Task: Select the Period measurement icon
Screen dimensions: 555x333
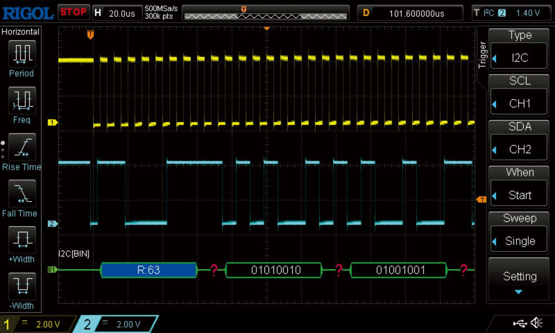Action: pos(22,55)
